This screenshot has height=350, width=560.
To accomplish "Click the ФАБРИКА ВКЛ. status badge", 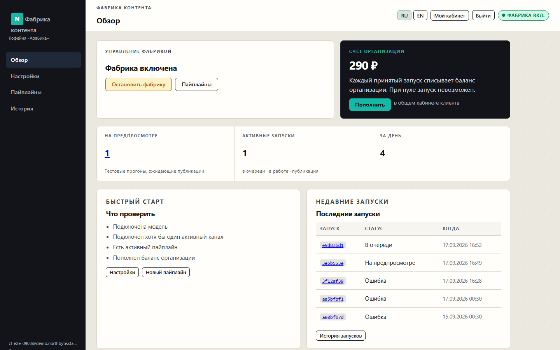I will pyautogui.click(x=523, y=16).
